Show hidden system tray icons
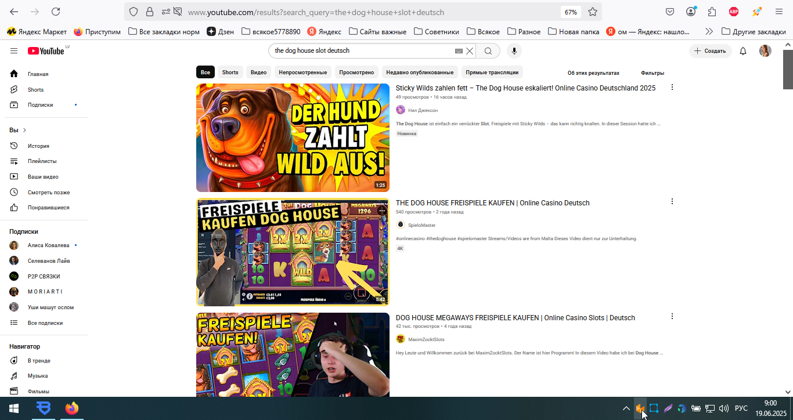 (626, 408)
